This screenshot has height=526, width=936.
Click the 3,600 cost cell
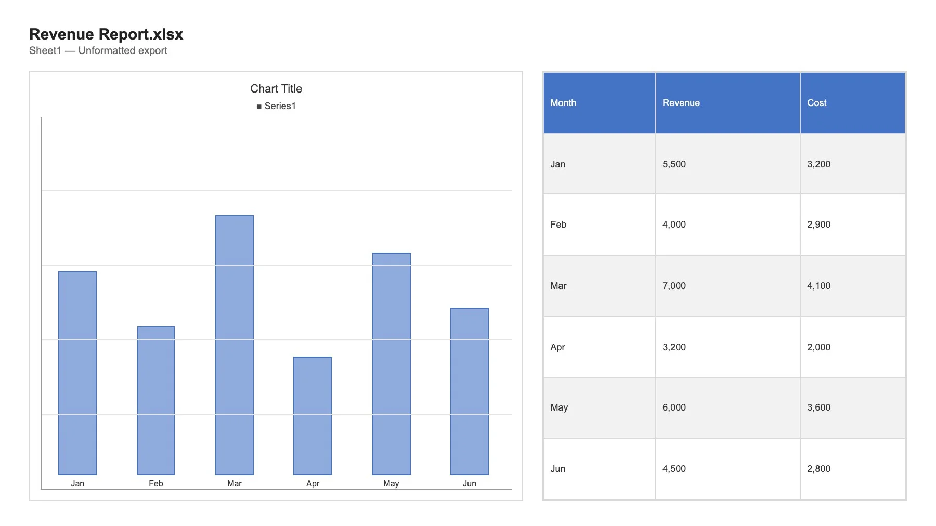[853, 408]
